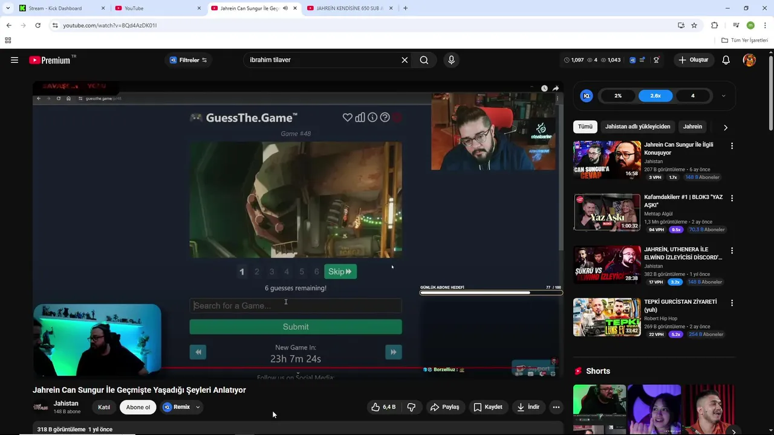Mute the tab via the speaker icon
The width and height of the screenshot is (774, 435).
tap(285, 8)
